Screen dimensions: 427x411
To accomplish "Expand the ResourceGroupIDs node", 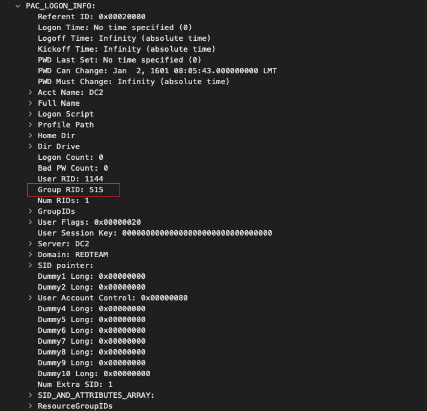I will point(30,406).
